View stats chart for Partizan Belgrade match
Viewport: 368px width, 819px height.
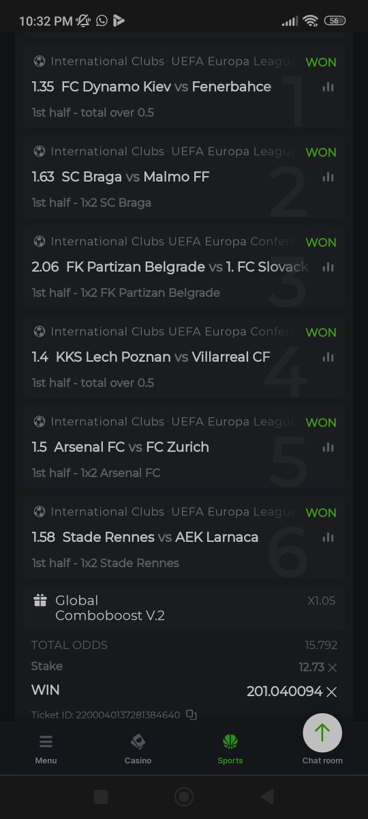pyautogui.click(x=328, y=267)
